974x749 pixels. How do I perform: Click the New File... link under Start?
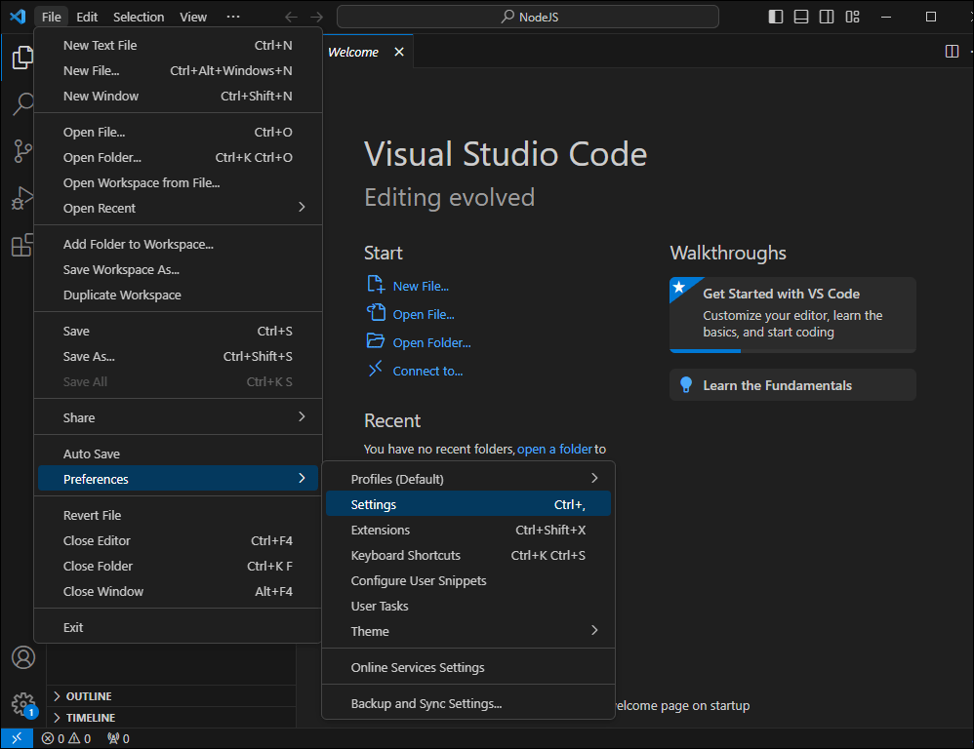(x=421, y=286)
